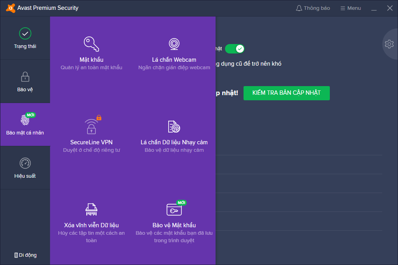Click the Thông báo bell icon

coord(299,8)
